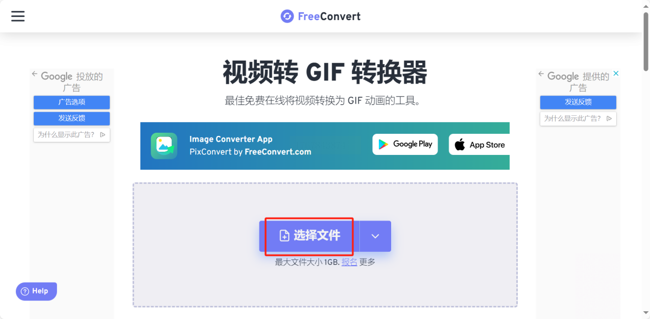Click 发送反馈 in the left ad

(x=72, y=118)
